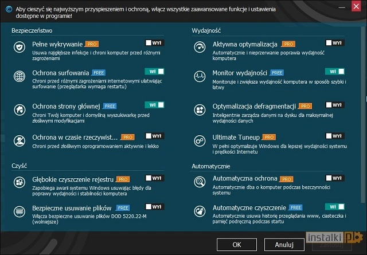Enable the Bezpieczne usuwanie plików toggle
This screenshot has width=367, height=255.
click(x=154, y=206)
